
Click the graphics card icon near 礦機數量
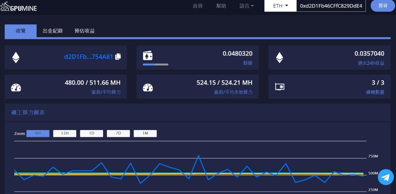[280, 87]
